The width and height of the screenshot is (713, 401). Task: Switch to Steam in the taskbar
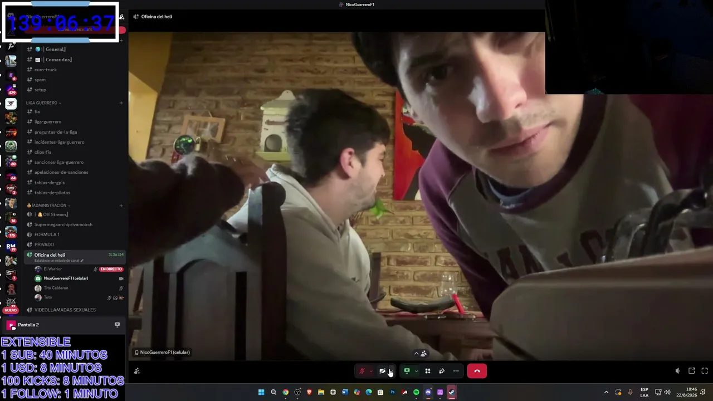tap(452, 392)
